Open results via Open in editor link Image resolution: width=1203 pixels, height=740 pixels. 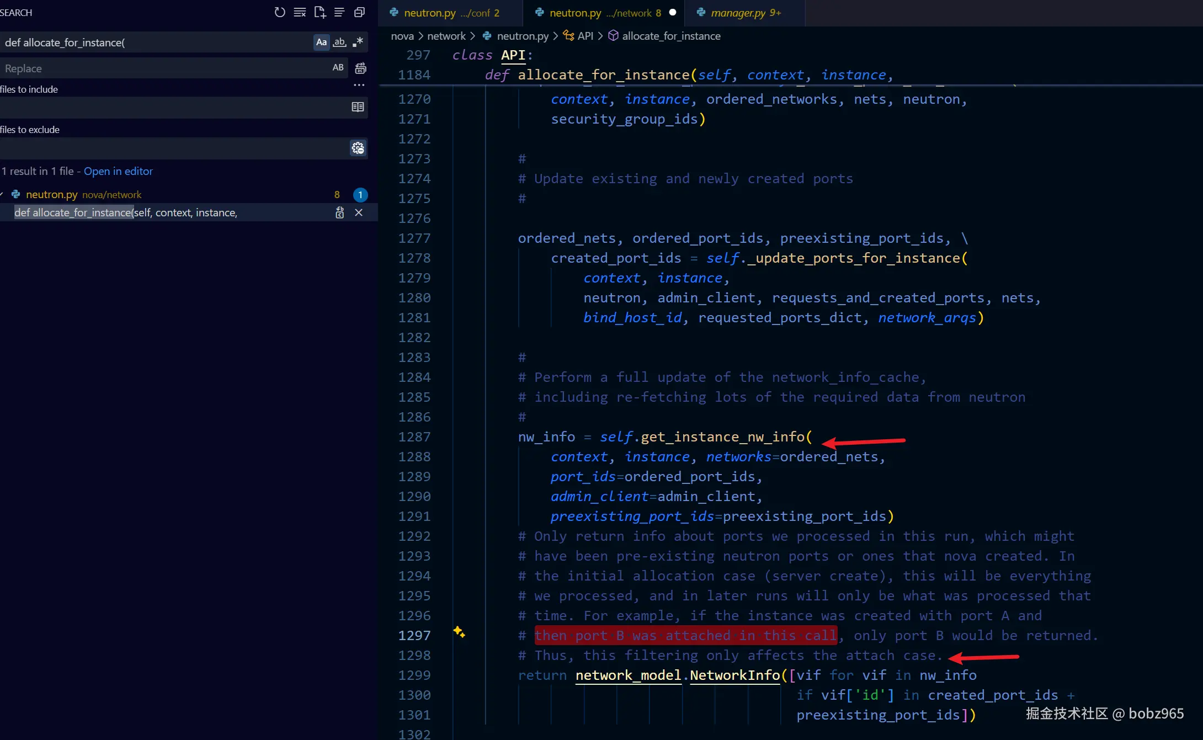pyautogui.click(x=118, y=171)
